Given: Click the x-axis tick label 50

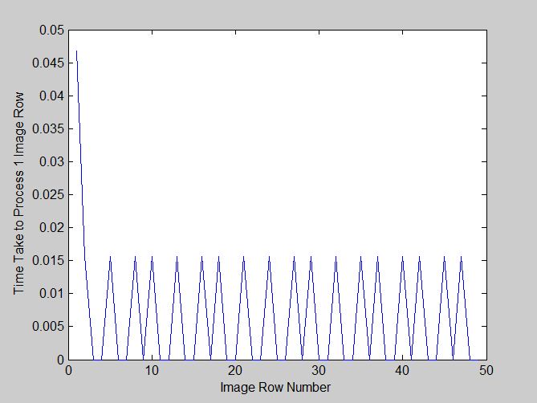Looking at the screenshot, I should click(x=485, y=370).
